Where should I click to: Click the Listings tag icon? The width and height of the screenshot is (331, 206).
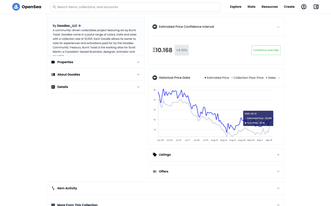click(x=155, y=154)
